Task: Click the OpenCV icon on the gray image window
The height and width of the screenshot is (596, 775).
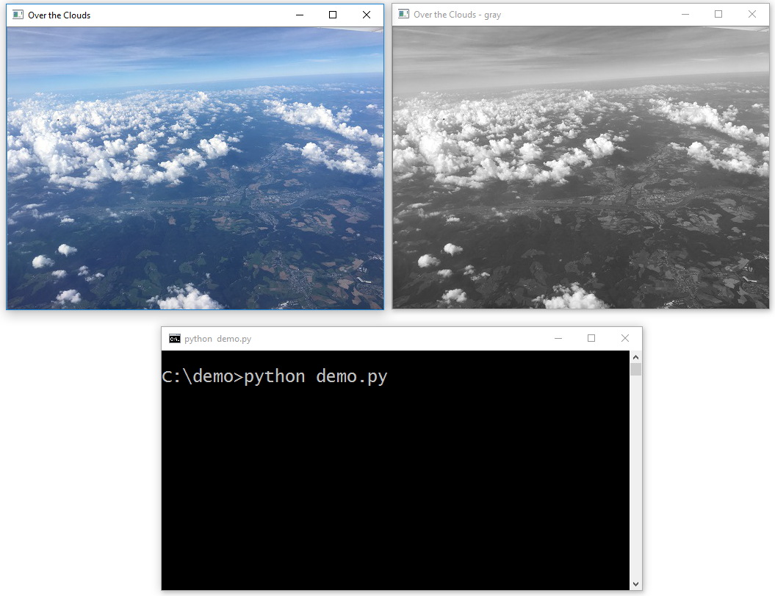Action: pyautogui.click(x=403, y=14)
